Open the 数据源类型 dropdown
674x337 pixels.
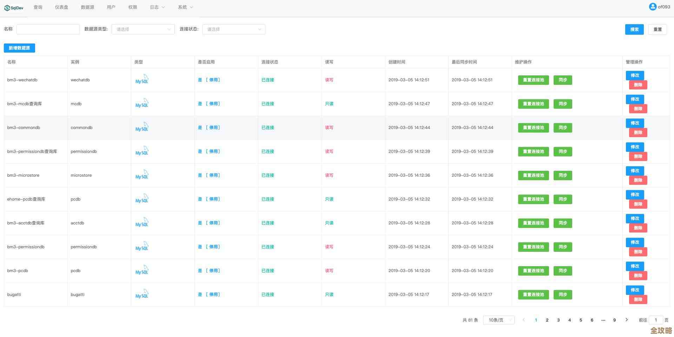(143, 29)
